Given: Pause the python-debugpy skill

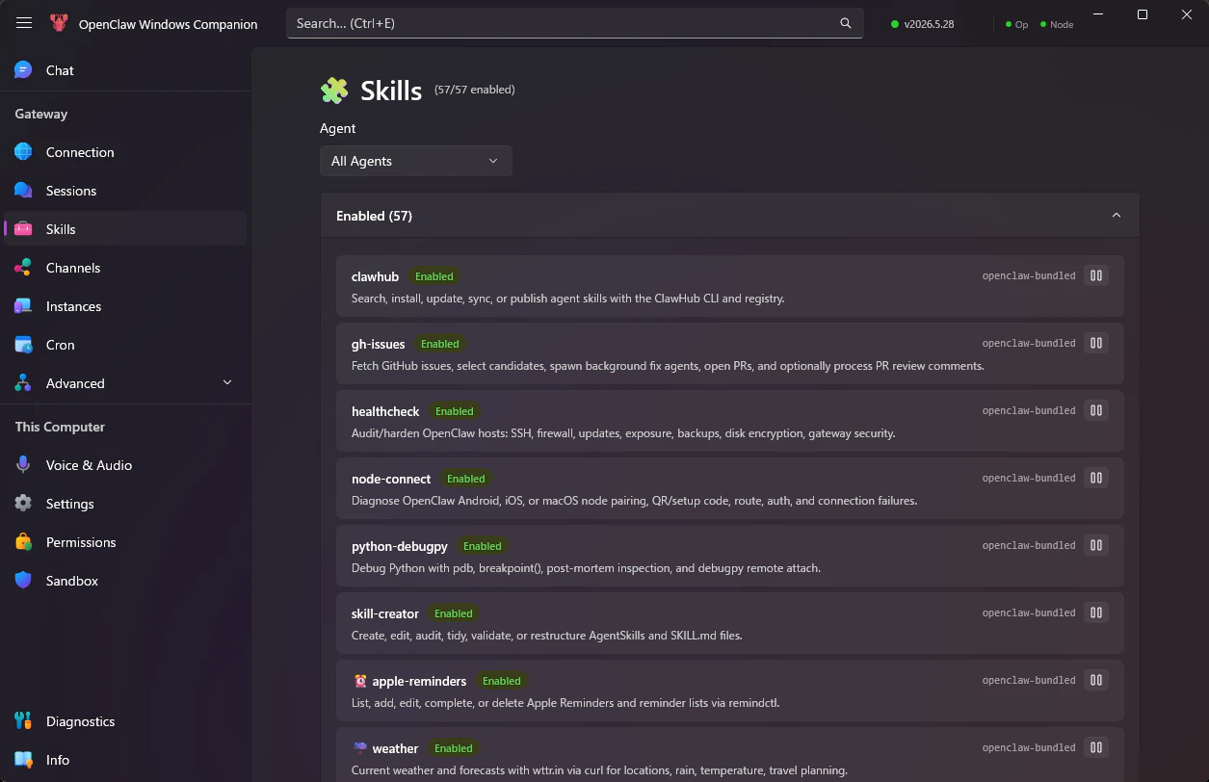Looking at the screenshot, I should click(1095, 545).
